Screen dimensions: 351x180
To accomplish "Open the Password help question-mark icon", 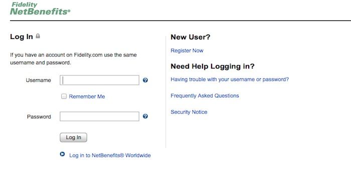I will coord(145,116).
